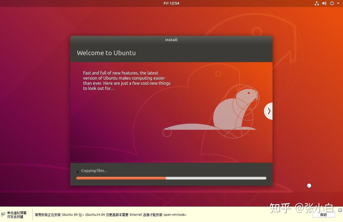Advance slideshow with the next arrow
Viewport: 343px width, 222px height.
pos(268,111)
